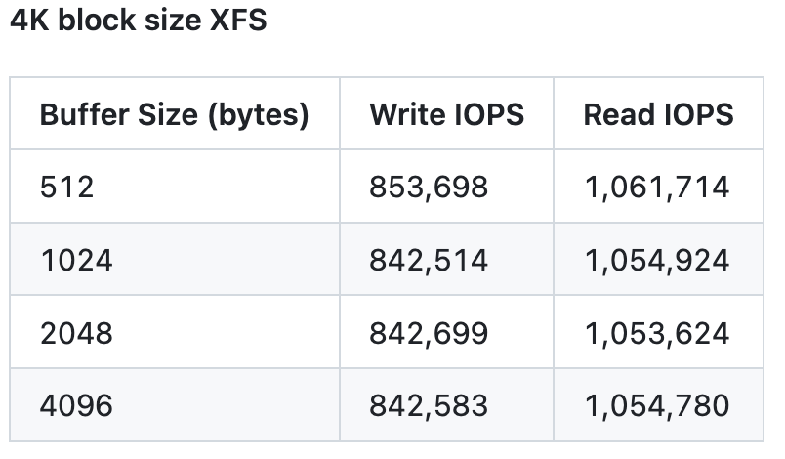This screenshot has width=785, height=459.
Task: Click the 1,054,924 read IOPS value
Action: click(x=656, y=260)
